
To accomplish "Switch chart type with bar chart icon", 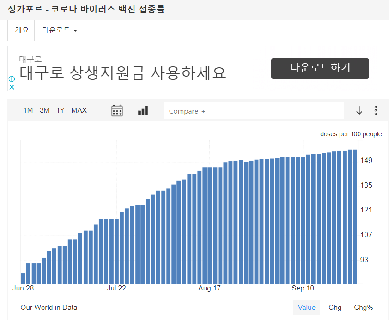I will point(143,111).
